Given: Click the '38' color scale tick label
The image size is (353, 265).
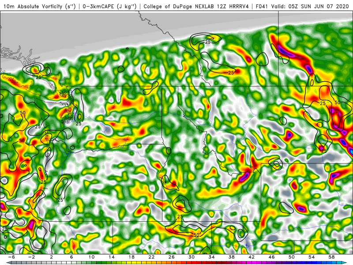Looking at the screenshot, I should (x=231, y=257).
